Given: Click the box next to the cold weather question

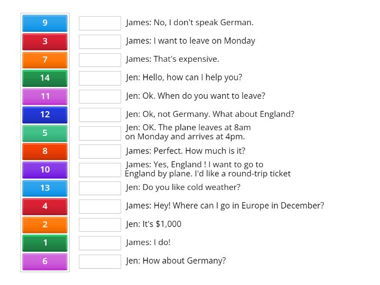Looking at the screenshot, I should coord(100,188).
